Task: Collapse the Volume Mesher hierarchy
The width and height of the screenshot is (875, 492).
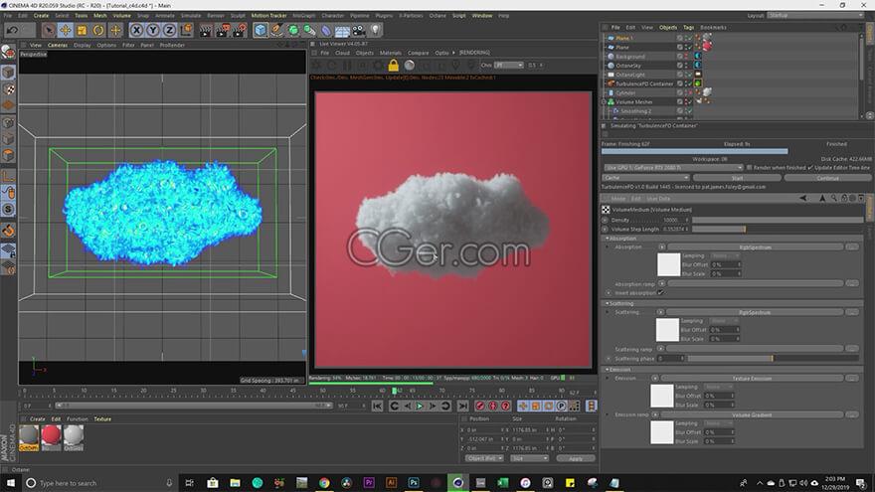Action: point(604,102)
